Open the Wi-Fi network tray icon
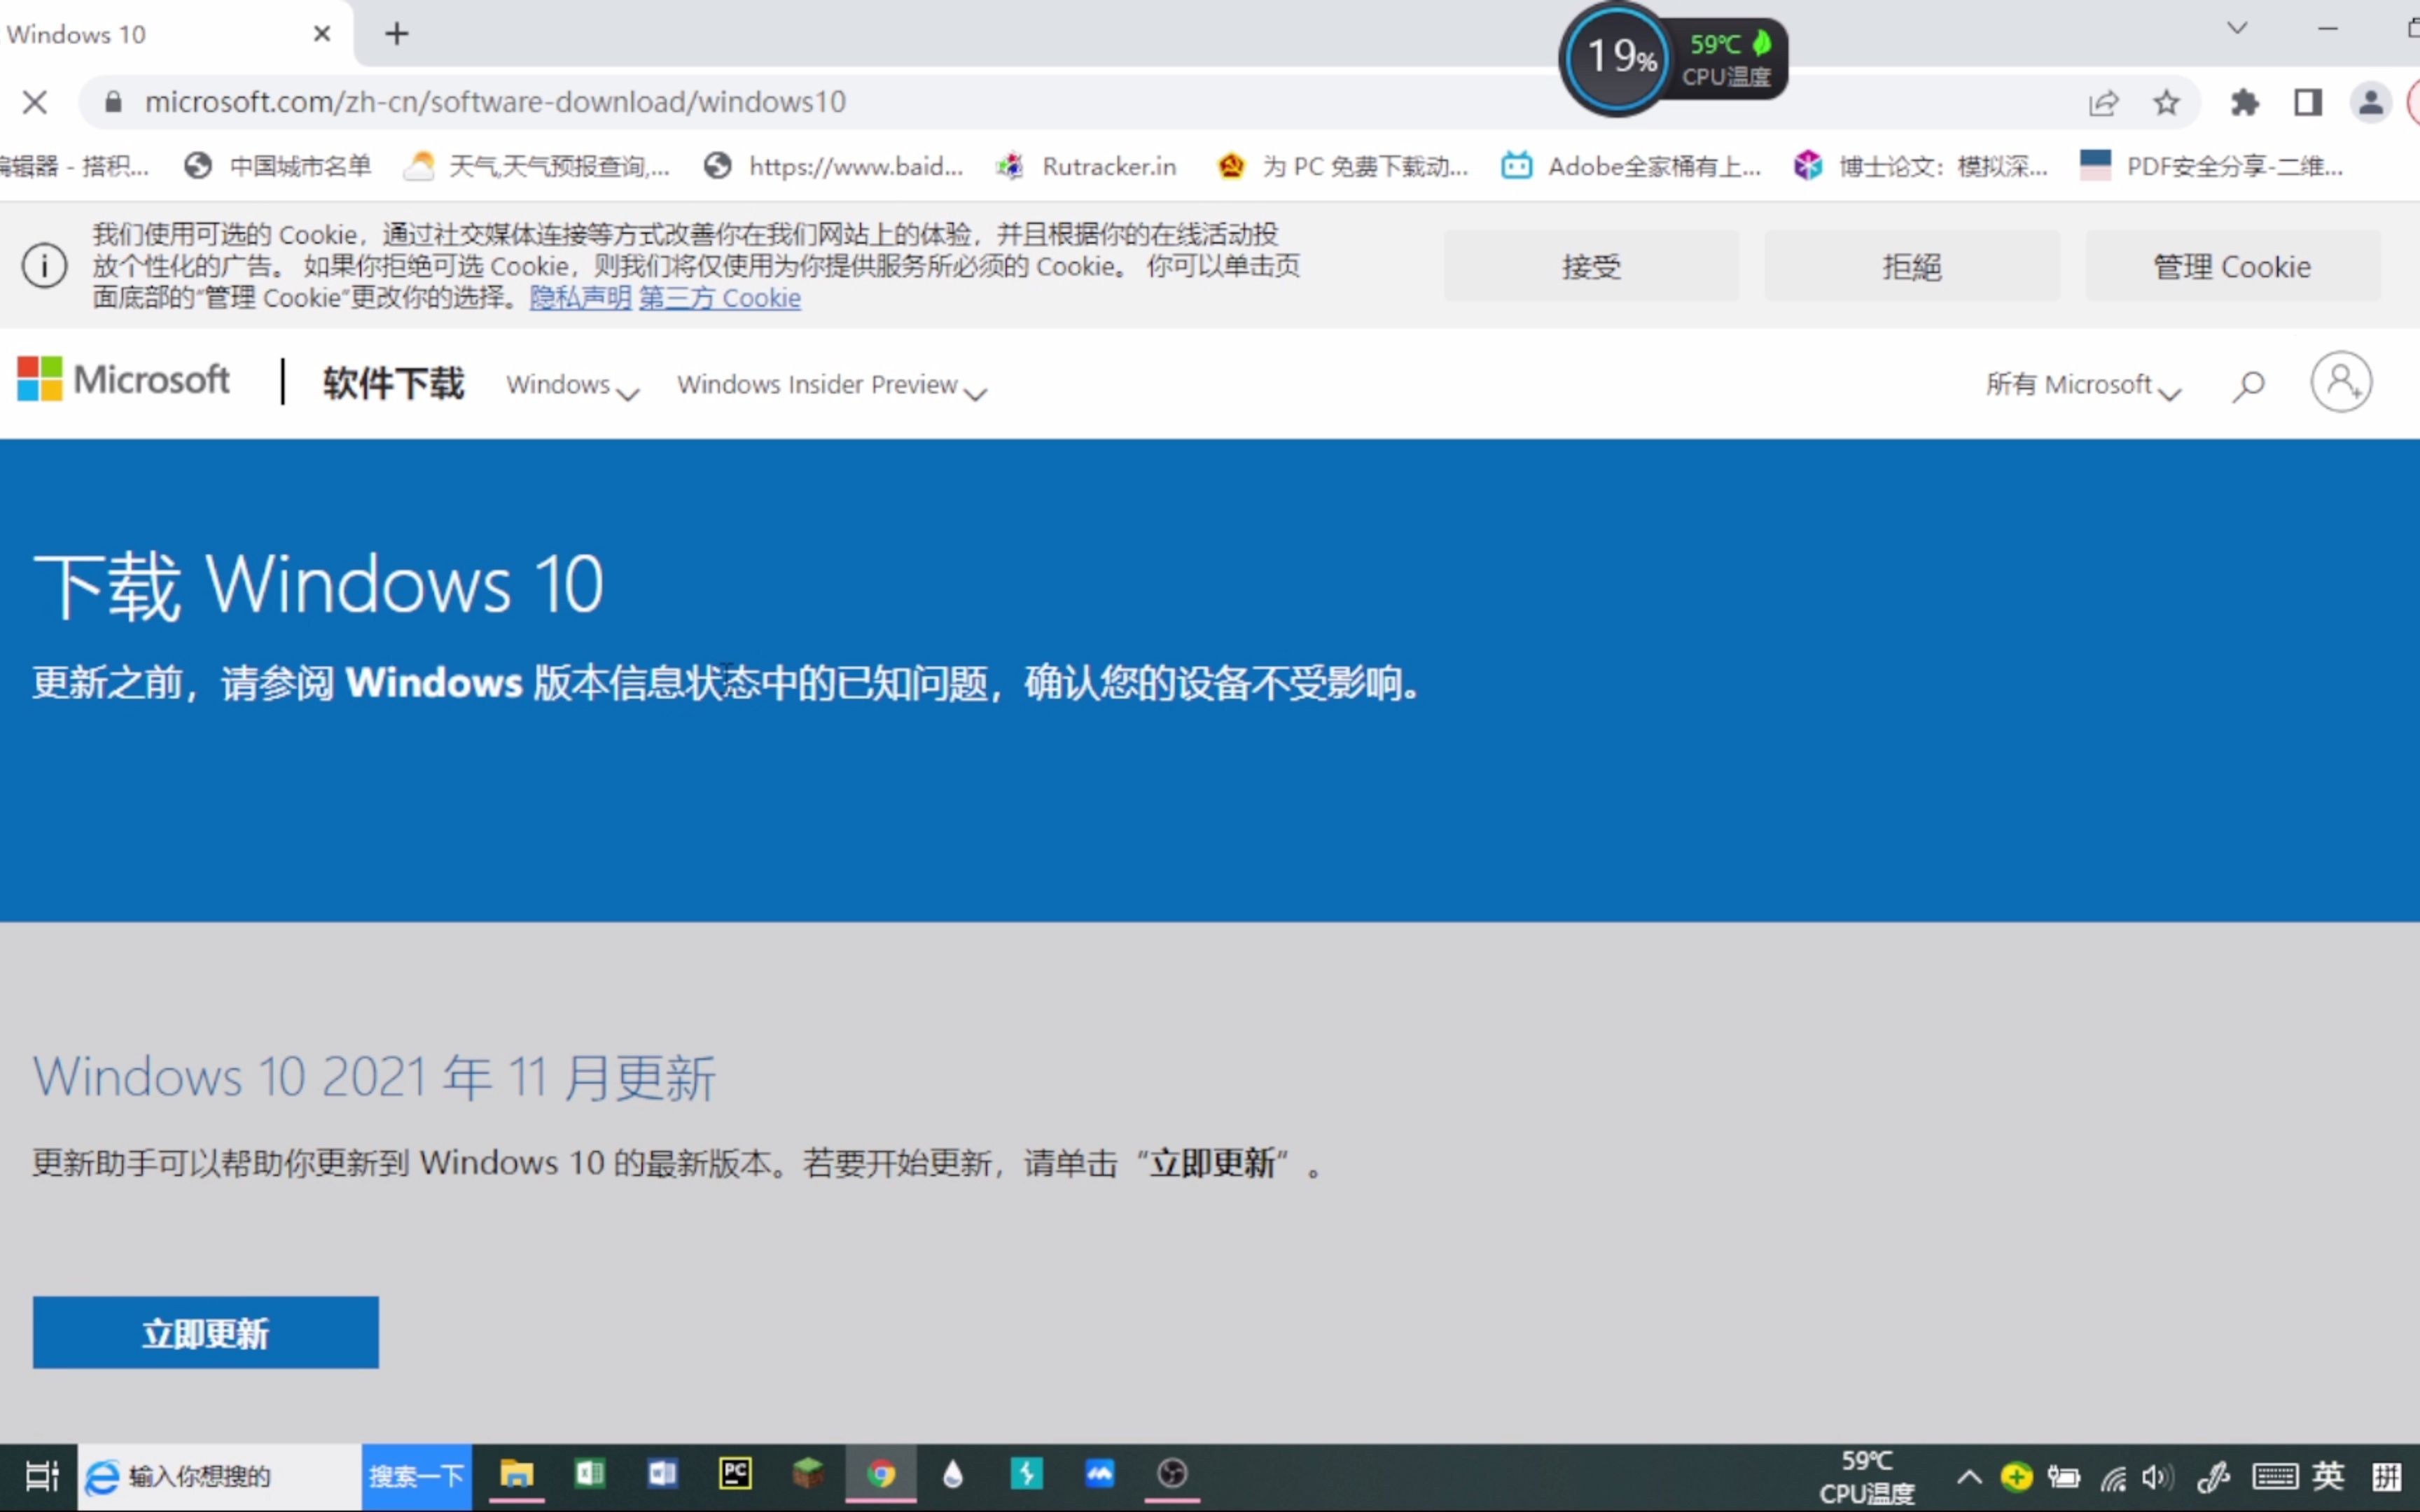This screenshot has width=2420, height=1512. pos(2112,1477)
